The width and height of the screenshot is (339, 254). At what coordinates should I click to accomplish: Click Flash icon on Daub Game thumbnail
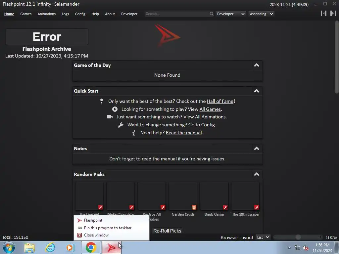point(225,207)
